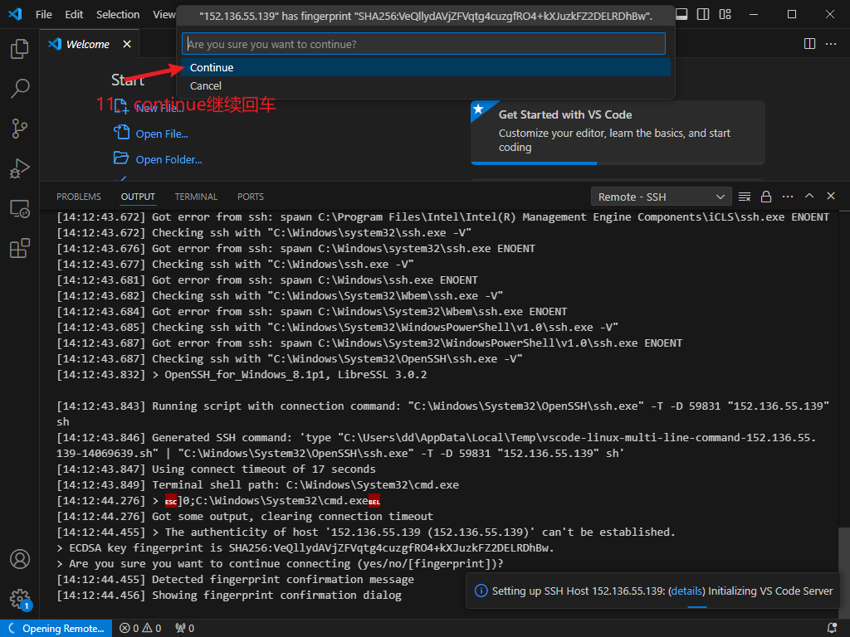
Task: Open the File menu
Action: pyautogui.click(x=43, y=14)
